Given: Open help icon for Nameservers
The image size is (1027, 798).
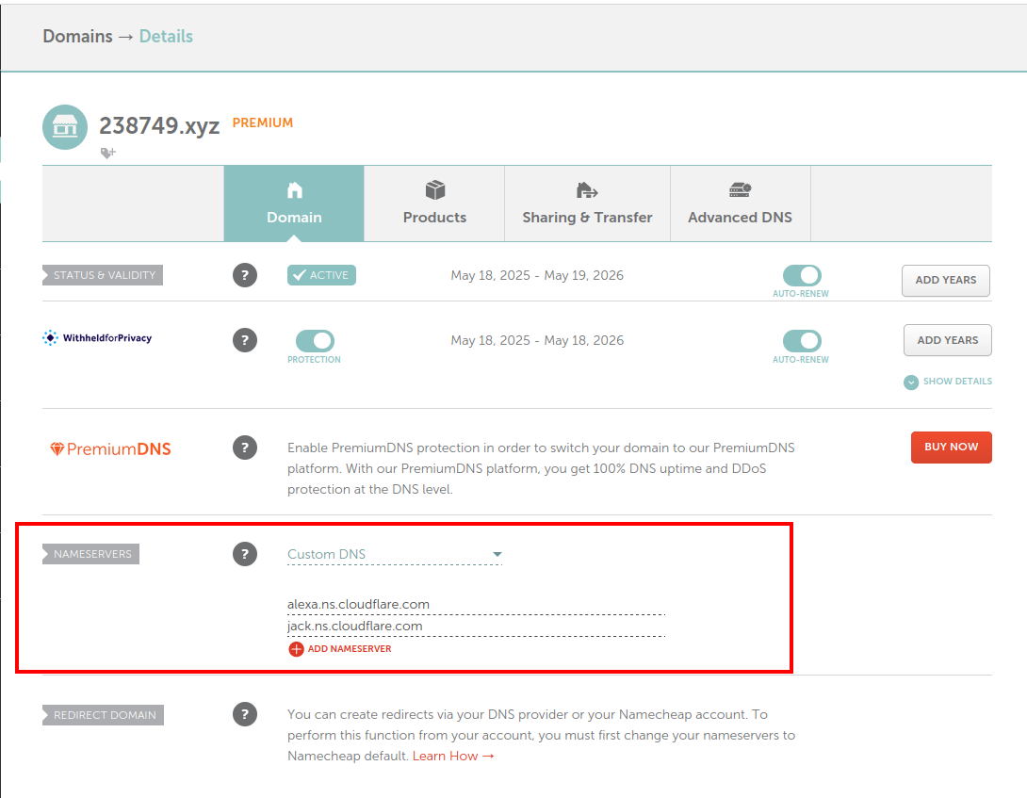Looking at the screenshot, I should coord(245,554).
